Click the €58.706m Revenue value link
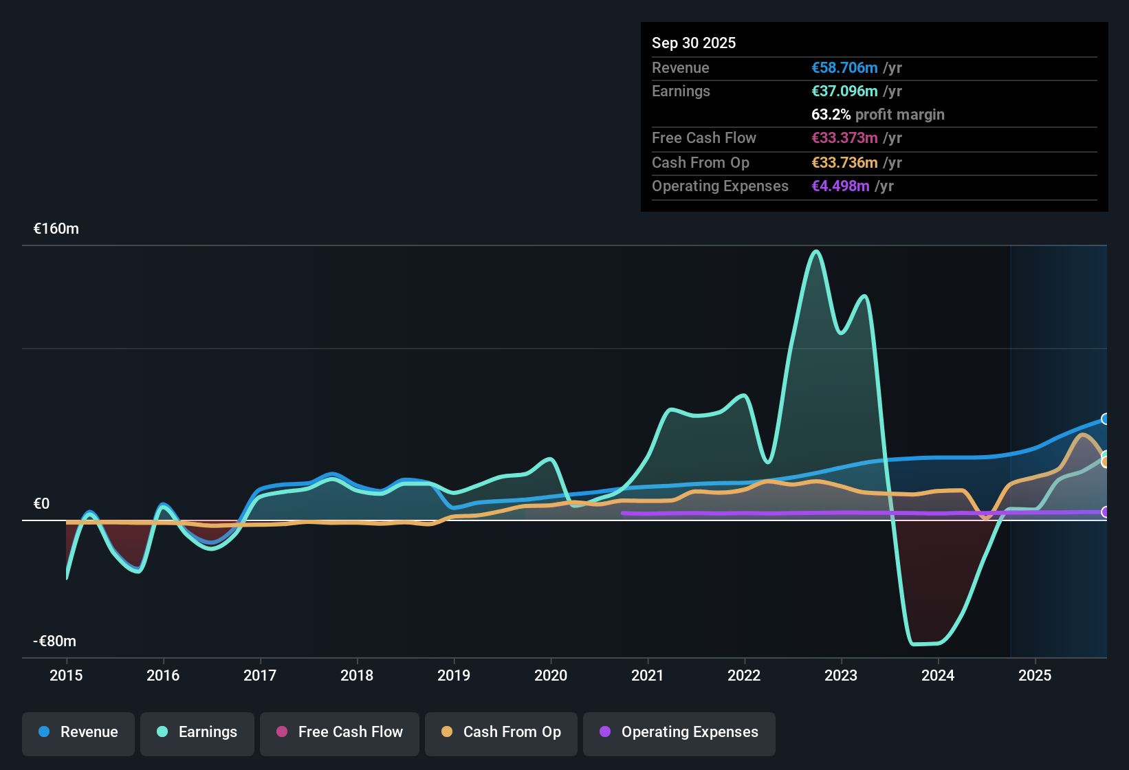This screenshot has width=1129, height=770. 844,67
